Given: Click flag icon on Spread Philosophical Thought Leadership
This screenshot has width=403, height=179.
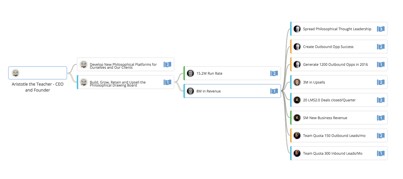Looking at the screenshot, I should (380, 29).
